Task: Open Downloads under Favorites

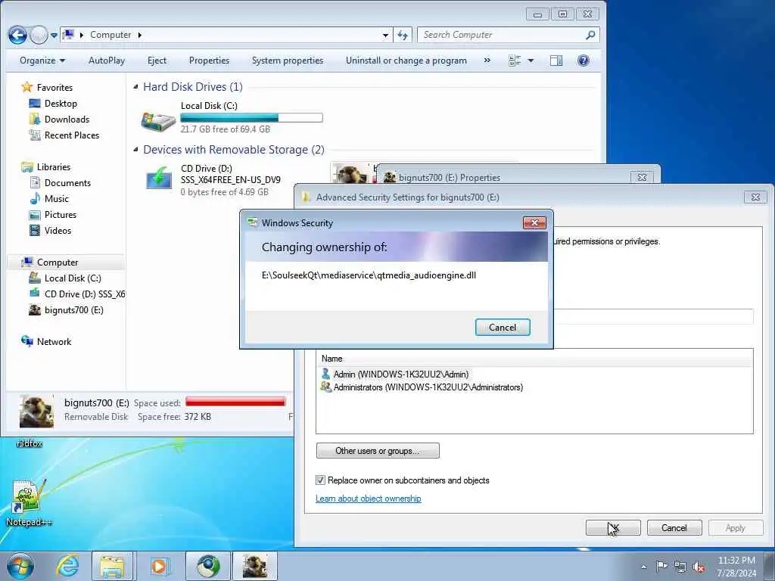Action: (x=67, y=119)
